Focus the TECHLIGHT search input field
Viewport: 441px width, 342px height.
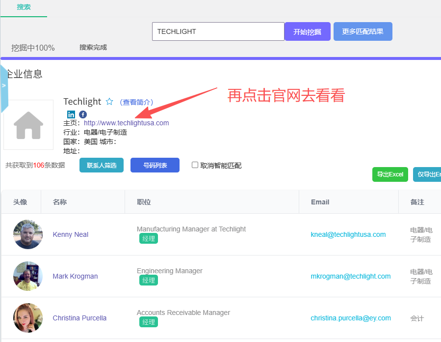click(218, 31)
